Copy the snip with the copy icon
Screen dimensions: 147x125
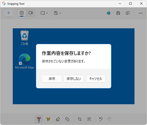[128, 13]
